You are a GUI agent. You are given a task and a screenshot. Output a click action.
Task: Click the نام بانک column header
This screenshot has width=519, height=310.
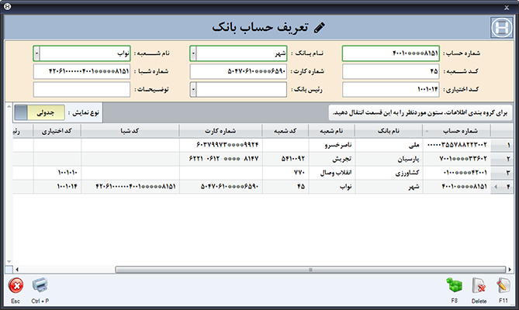388,131
